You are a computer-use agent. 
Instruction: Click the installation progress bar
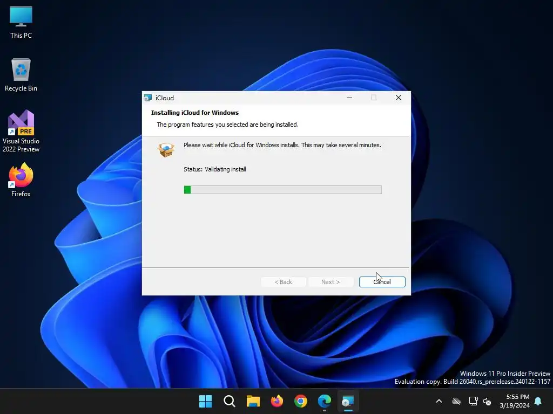282,190
